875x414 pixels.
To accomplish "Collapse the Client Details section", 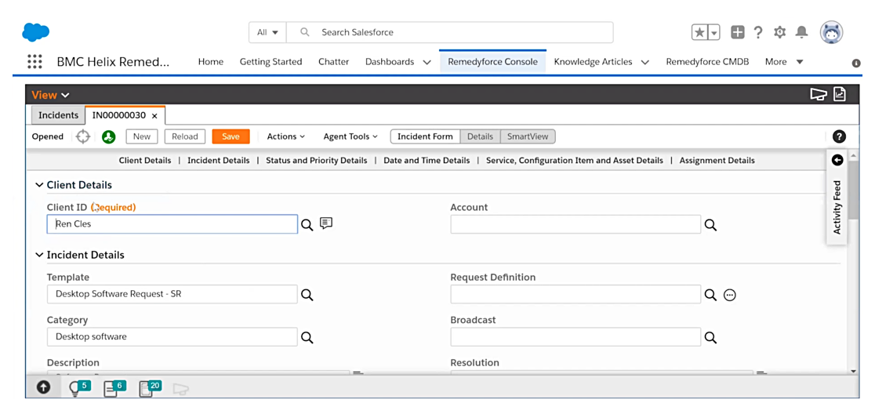I will [x=39, y=185].
